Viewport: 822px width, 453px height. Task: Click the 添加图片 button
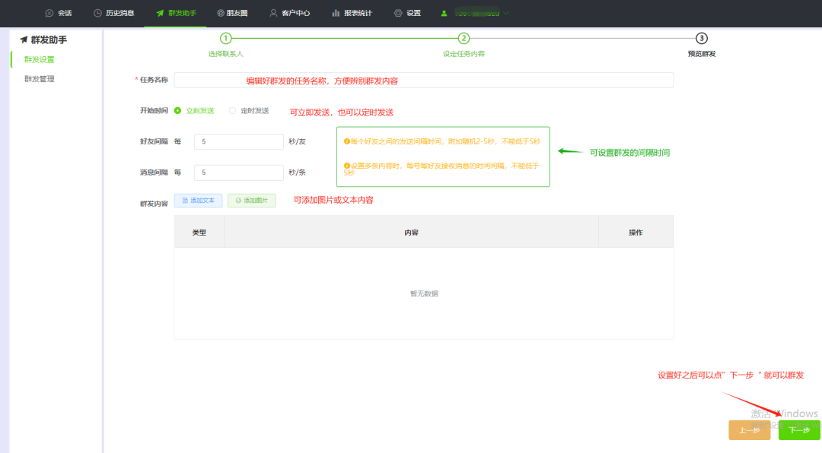[252, 201]
